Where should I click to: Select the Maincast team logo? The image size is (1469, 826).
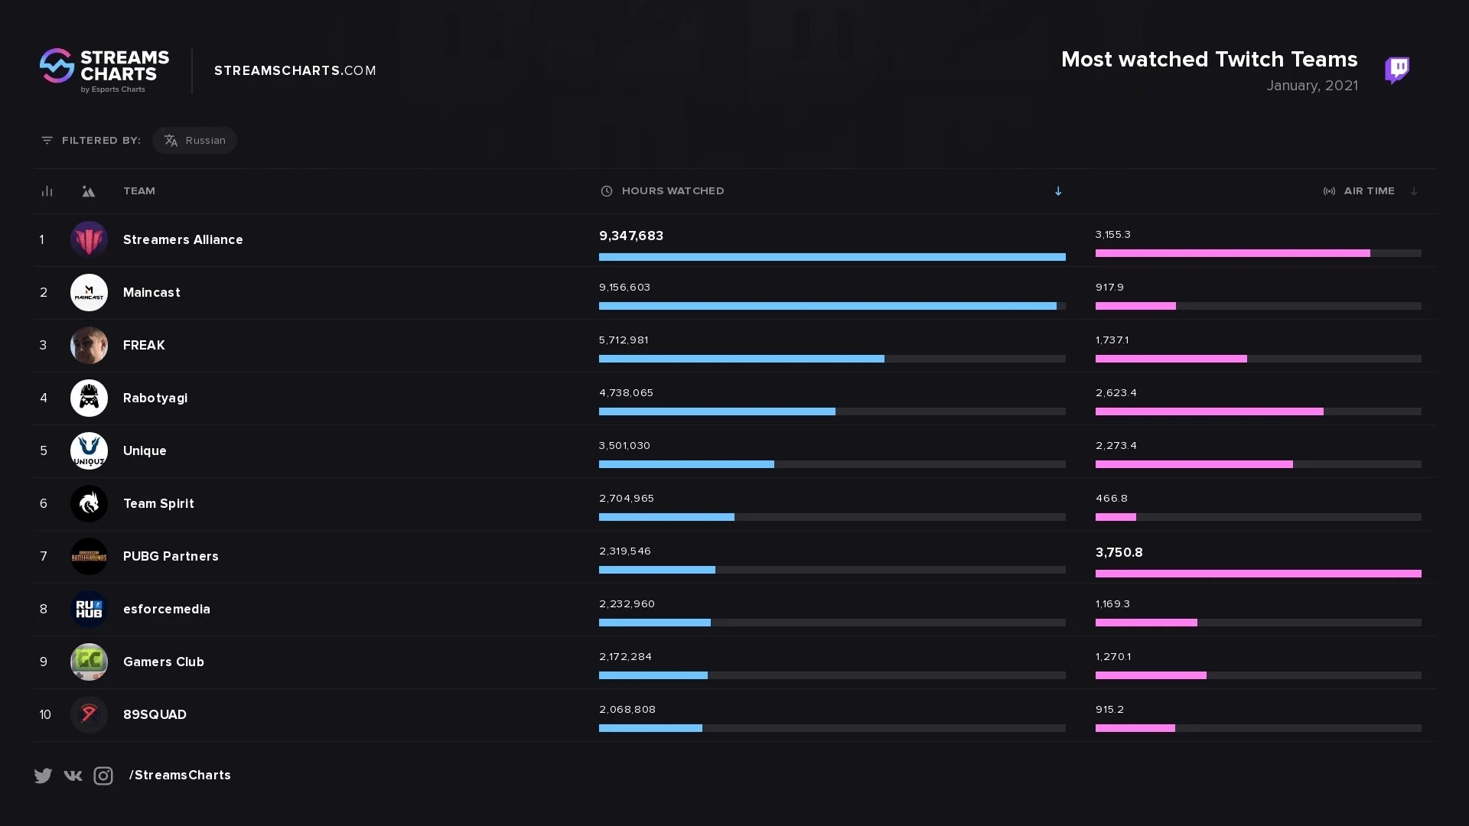tap(89, 292)
